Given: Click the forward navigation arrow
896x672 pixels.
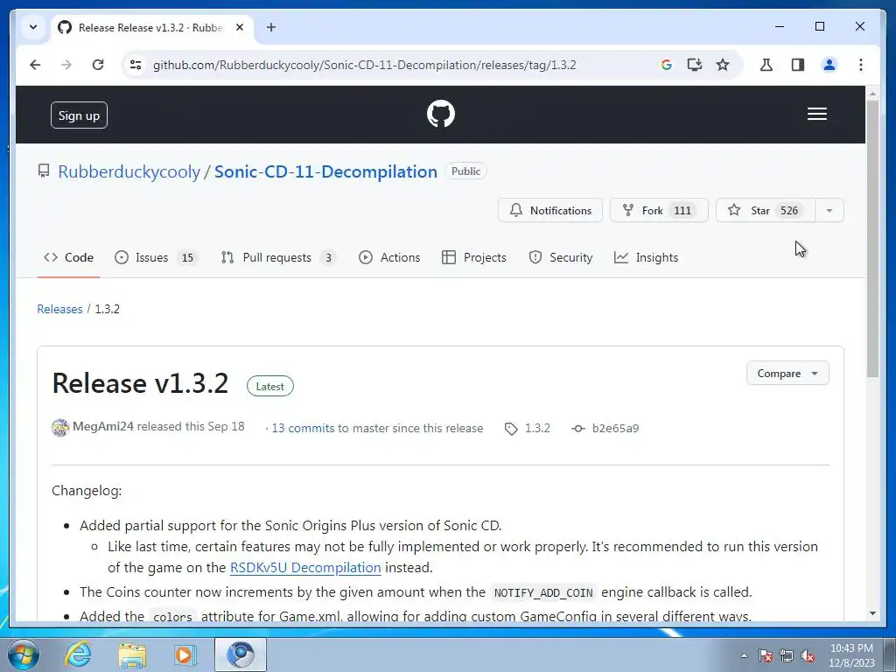Looking at the screenshot, I should (66, 65).
